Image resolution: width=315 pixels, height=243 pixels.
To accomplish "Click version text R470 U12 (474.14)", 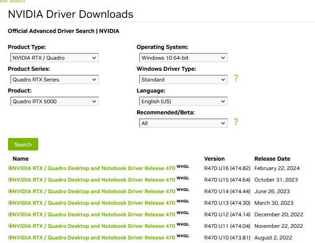I will [x=227, y=215].
